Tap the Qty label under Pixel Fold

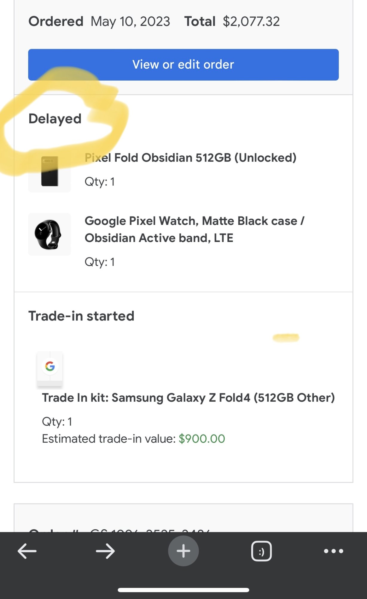[100, 182]
